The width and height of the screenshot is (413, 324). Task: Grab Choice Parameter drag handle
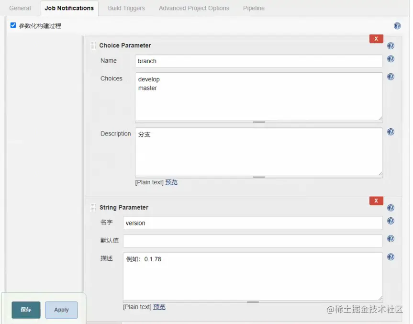[x=93, y=45]
